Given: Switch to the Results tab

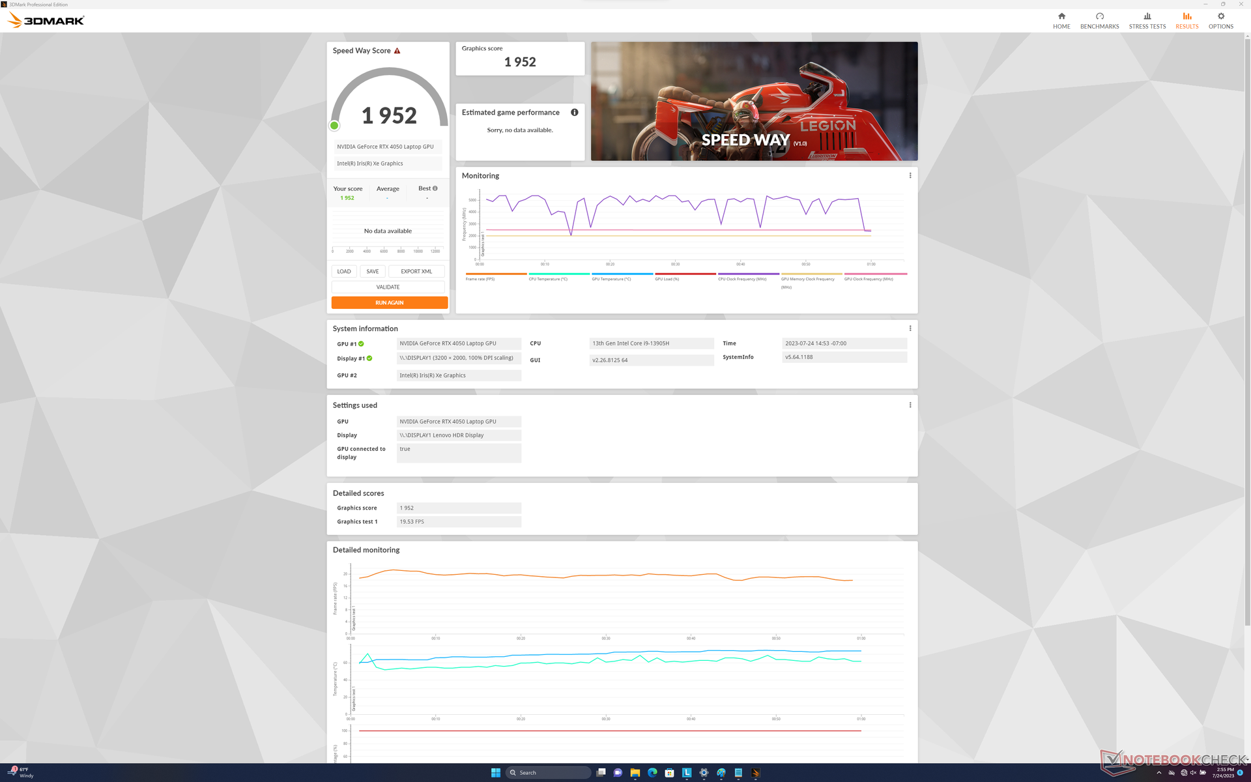Looking at the screenshot, I should point(1186,21).
